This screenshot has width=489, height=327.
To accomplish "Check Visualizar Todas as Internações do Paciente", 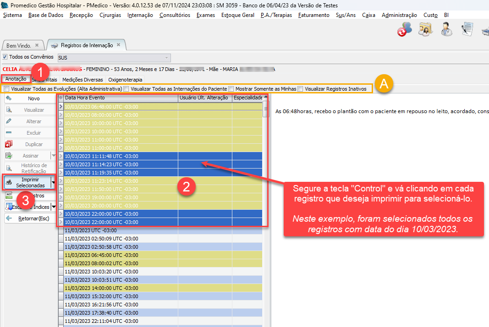I will pos(126,89).
